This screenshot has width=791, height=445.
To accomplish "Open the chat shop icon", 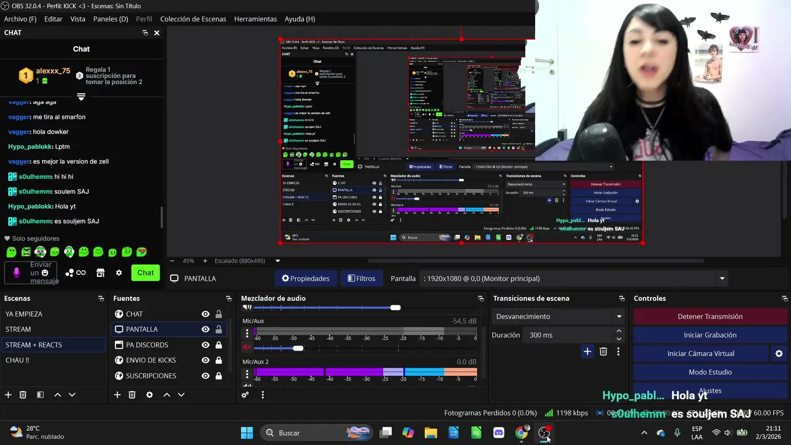I will [101, 273].
